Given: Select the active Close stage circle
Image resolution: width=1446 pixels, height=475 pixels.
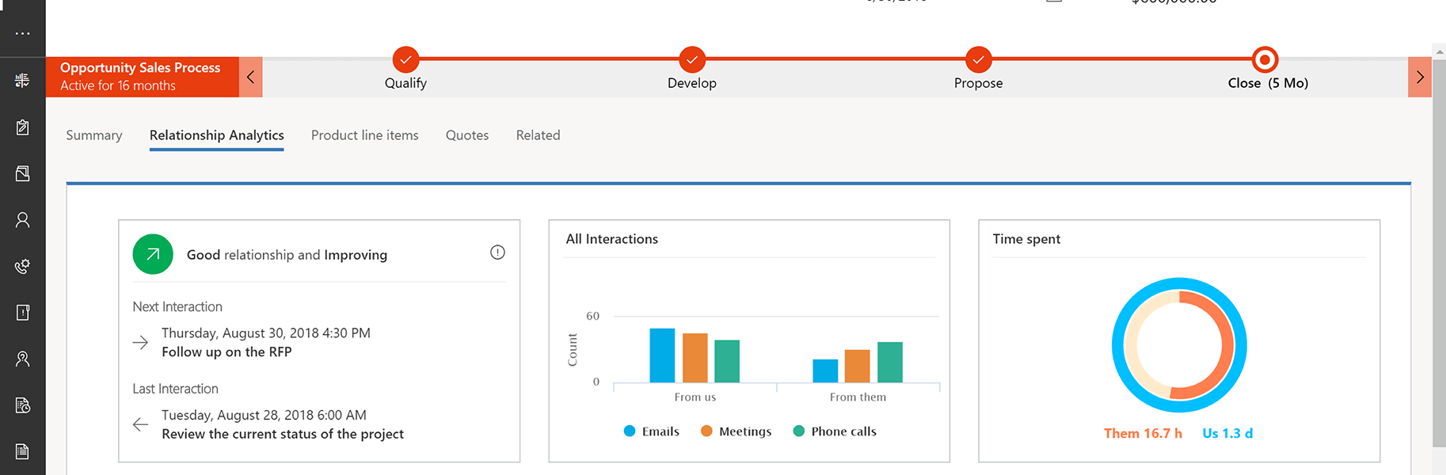Looking at the screenshot, I should pyautogui.click(x=1265, y=59).
